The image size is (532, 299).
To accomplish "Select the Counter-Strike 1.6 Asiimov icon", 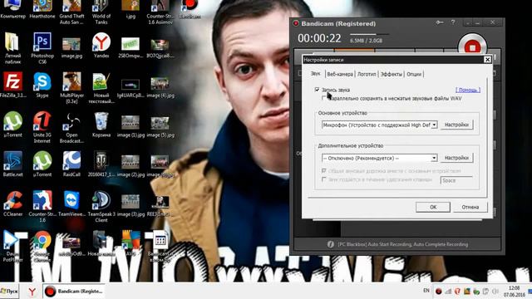I will point(160,12).
